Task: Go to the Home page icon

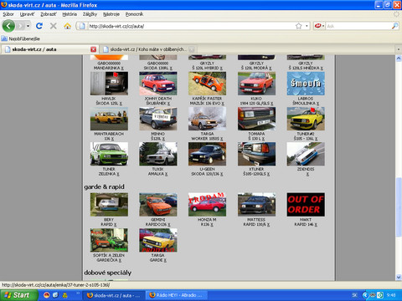Action: click(x=67, y=26)
